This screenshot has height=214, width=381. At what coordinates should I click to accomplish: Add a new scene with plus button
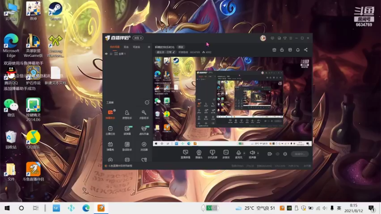pyautogui.click(x=149, y=47)
